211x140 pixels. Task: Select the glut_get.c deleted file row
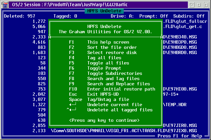182,26
